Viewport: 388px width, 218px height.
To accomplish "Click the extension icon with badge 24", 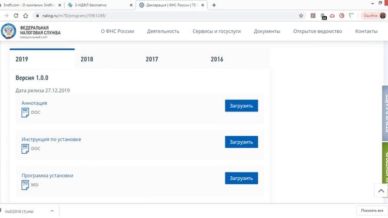I will (323, 16).
